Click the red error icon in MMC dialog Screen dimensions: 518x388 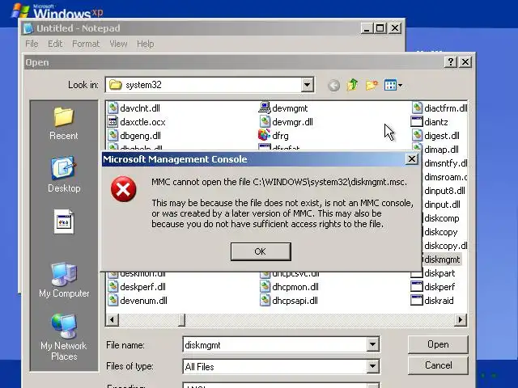(124, 189)
